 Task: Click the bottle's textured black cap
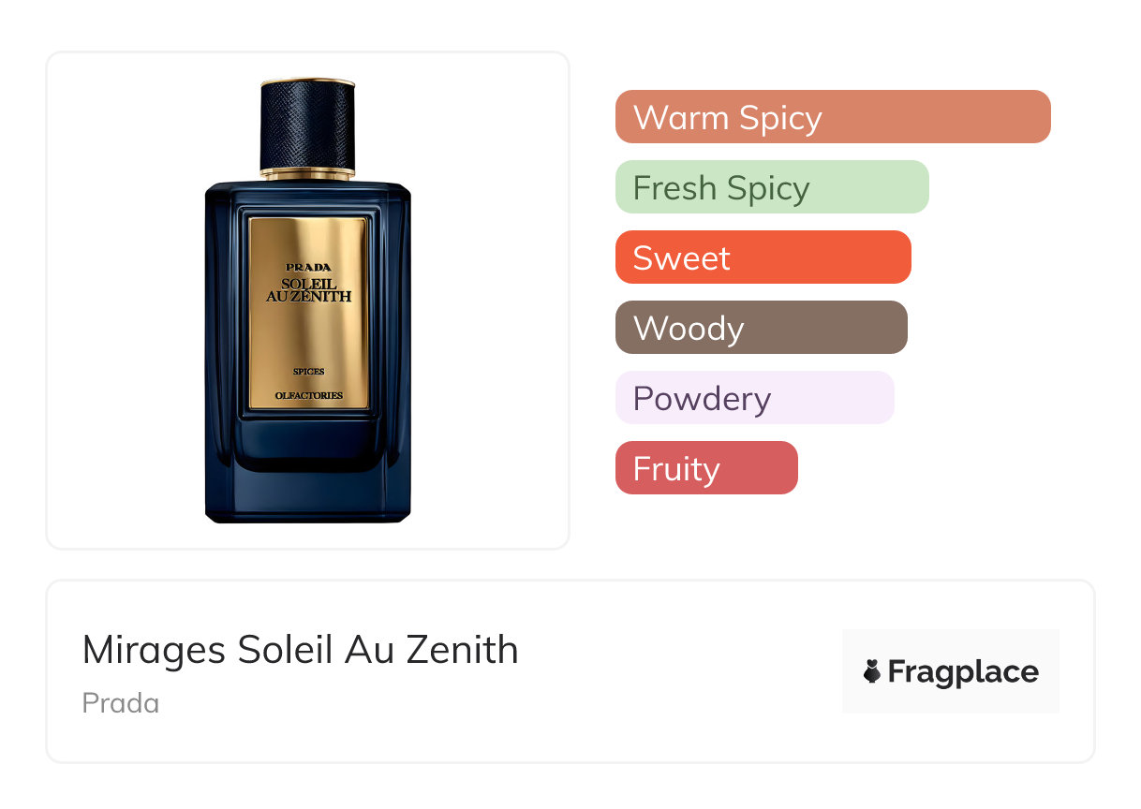307,122
